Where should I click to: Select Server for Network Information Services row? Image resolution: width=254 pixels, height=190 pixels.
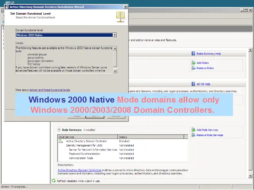click(123, 150)
